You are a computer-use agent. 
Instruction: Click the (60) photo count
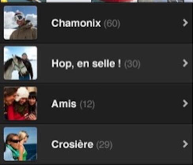112,24
